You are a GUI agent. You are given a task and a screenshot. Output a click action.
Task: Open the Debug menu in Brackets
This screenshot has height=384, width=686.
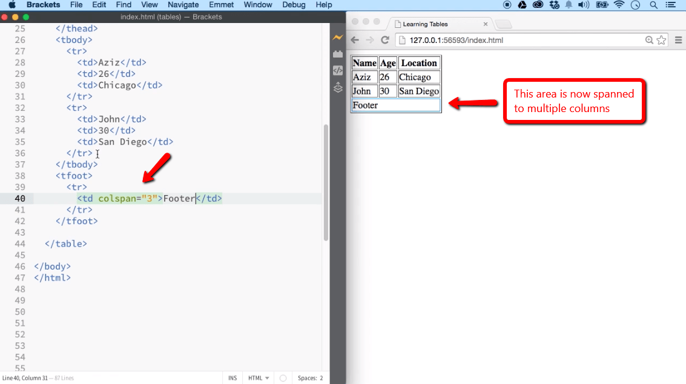pyautogui.click(x=294, y=5)
